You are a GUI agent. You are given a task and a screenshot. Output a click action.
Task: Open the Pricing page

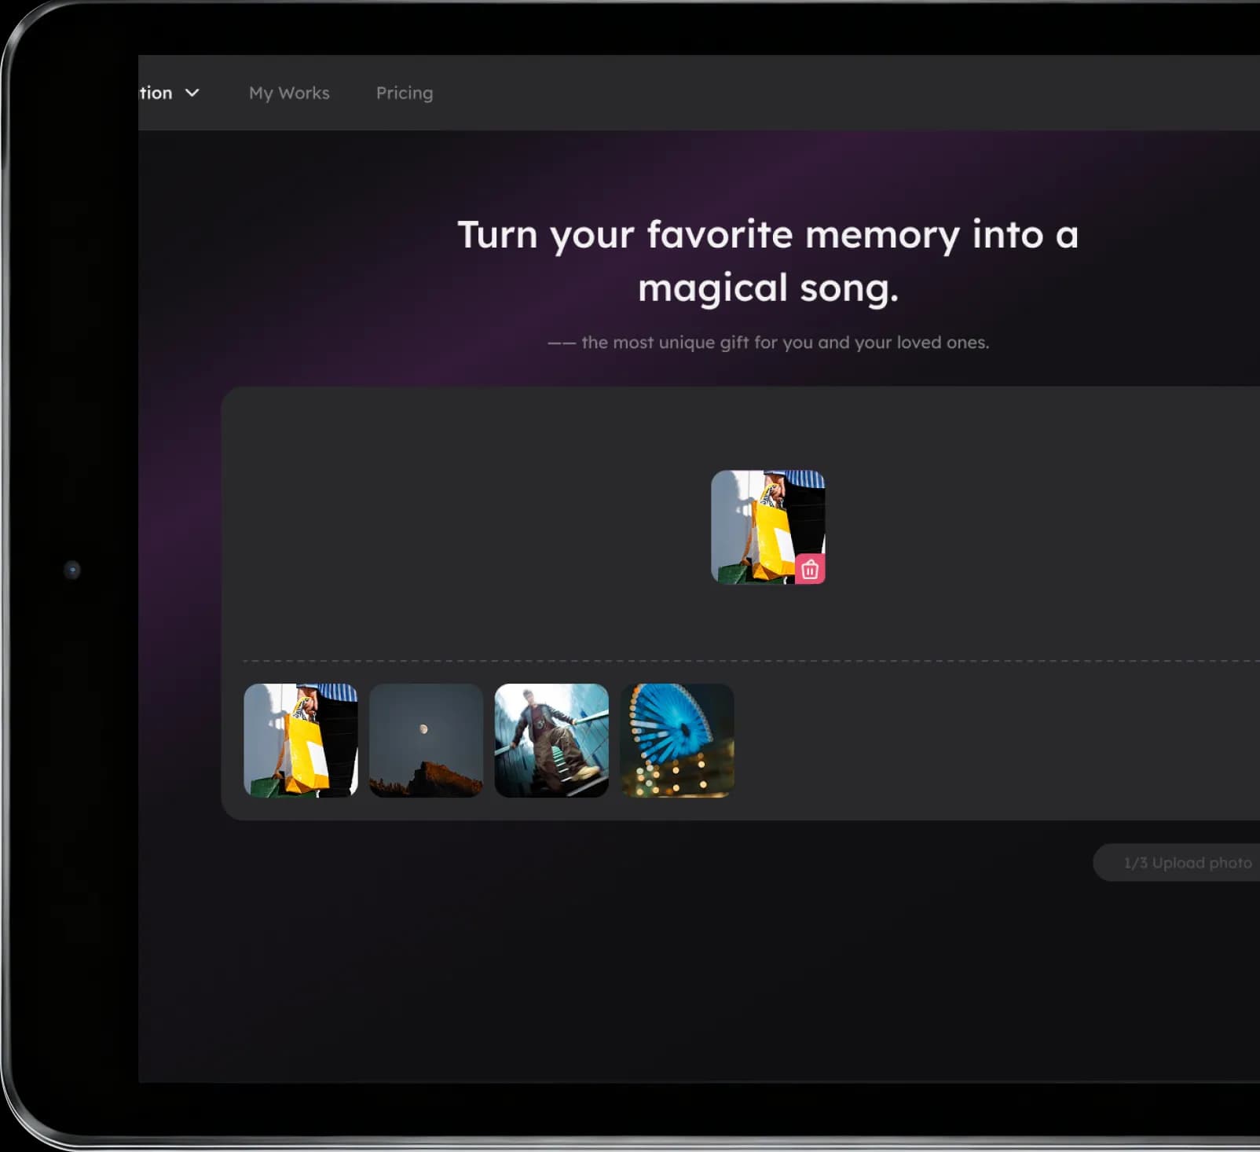coord(404,93)
